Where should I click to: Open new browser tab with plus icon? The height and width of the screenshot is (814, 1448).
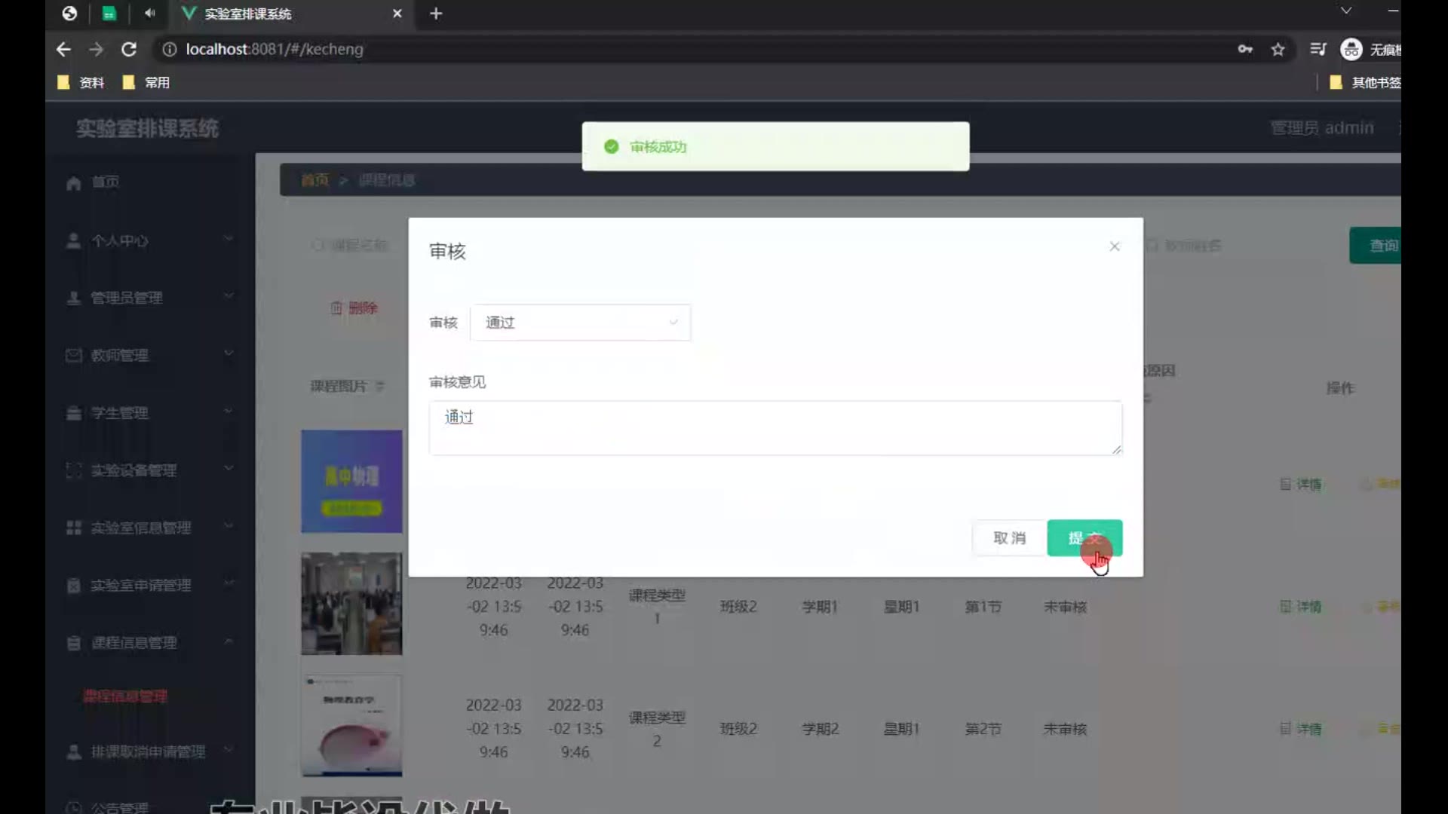[436, 14]
